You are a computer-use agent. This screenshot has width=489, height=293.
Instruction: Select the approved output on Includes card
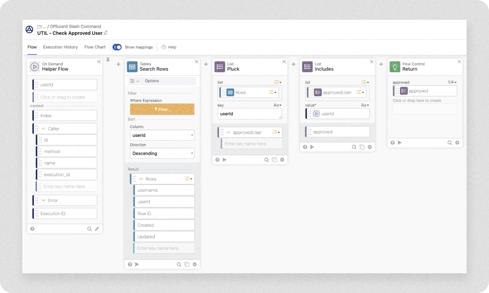click(337, 132)
